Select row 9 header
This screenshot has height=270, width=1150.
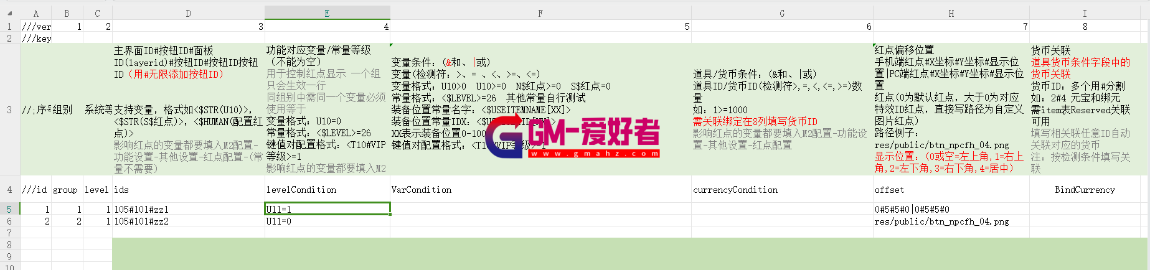click(9, 256)
